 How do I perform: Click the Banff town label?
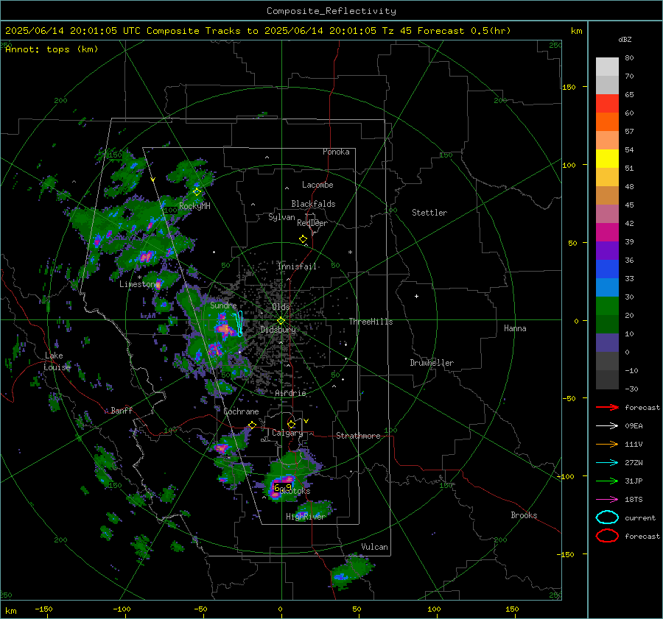pos(122,410)
